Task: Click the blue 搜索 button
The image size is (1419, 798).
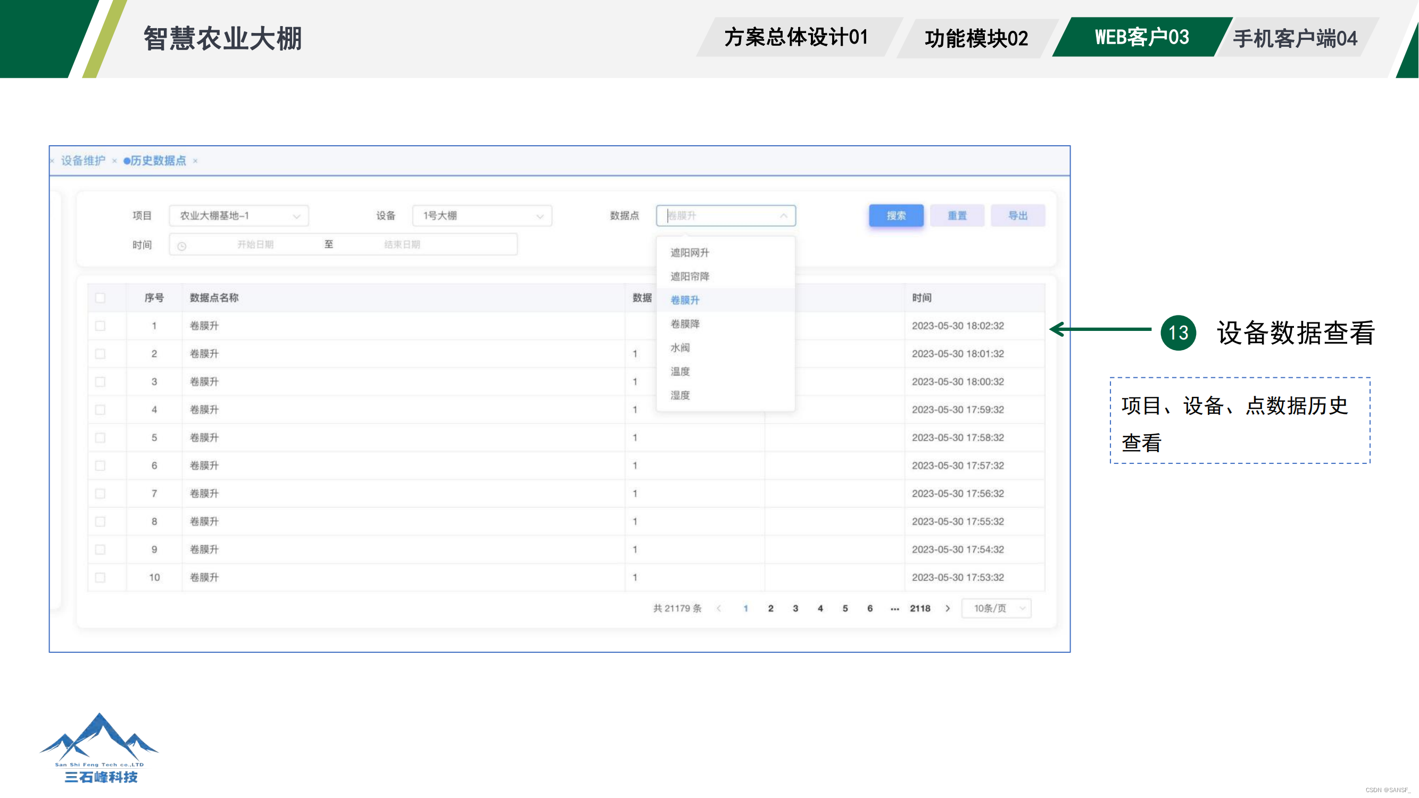Action: pyautogui.click(x=895, y=215)
